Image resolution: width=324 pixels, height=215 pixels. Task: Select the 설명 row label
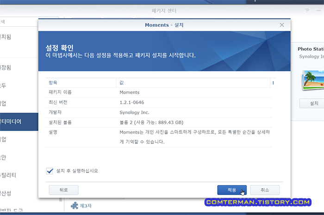pos(53,132)
